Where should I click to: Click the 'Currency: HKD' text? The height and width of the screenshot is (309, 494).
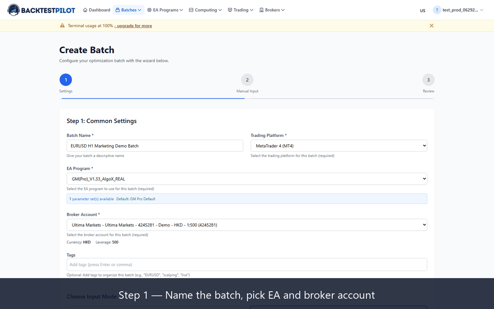click(79, 242)
